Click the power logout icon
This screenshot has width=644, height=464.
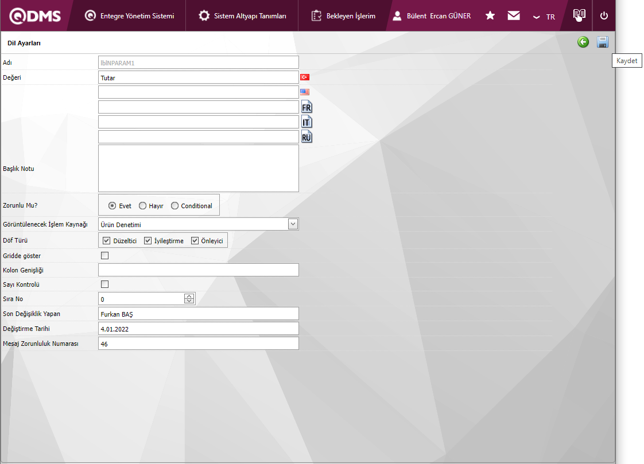pos(604,15)
